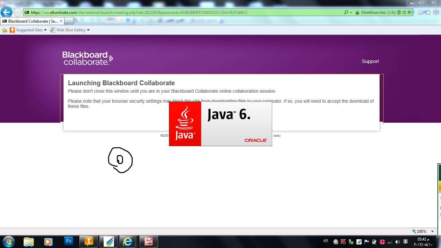The width and height of the screenshot is (441, 248).
Task: Open the red pencil app on taskbar
Action: 149,241
